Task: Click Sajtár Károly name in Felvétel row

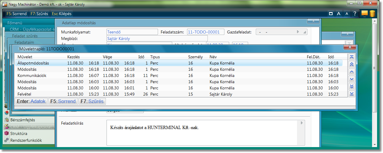Action: click(221, 94)
